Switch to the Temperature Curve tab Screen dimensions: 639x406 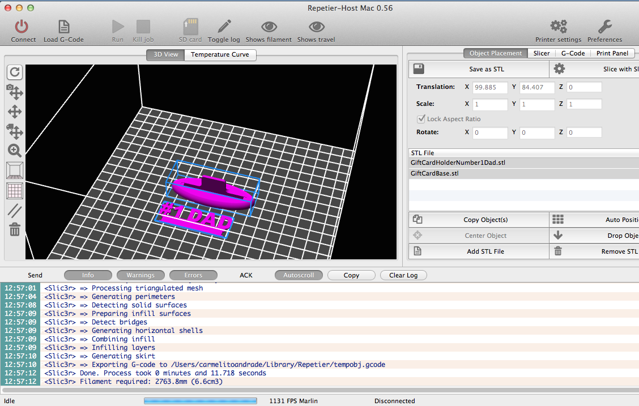(220, 54)
